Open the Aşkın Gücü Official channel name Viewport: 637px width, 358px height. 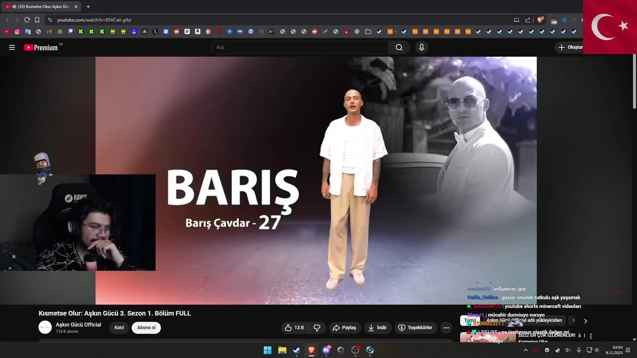78,325
